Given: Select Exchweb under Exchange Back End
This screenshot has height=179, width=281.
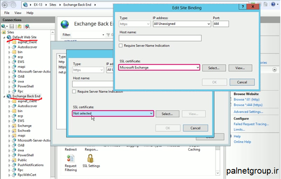Looking at the screenshot, I should click(24, 131).
